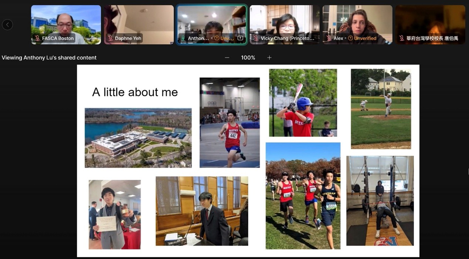Click the unverified question mark icon beside Alex
This screenshot has height=259, width=469.
coord(350,38)
